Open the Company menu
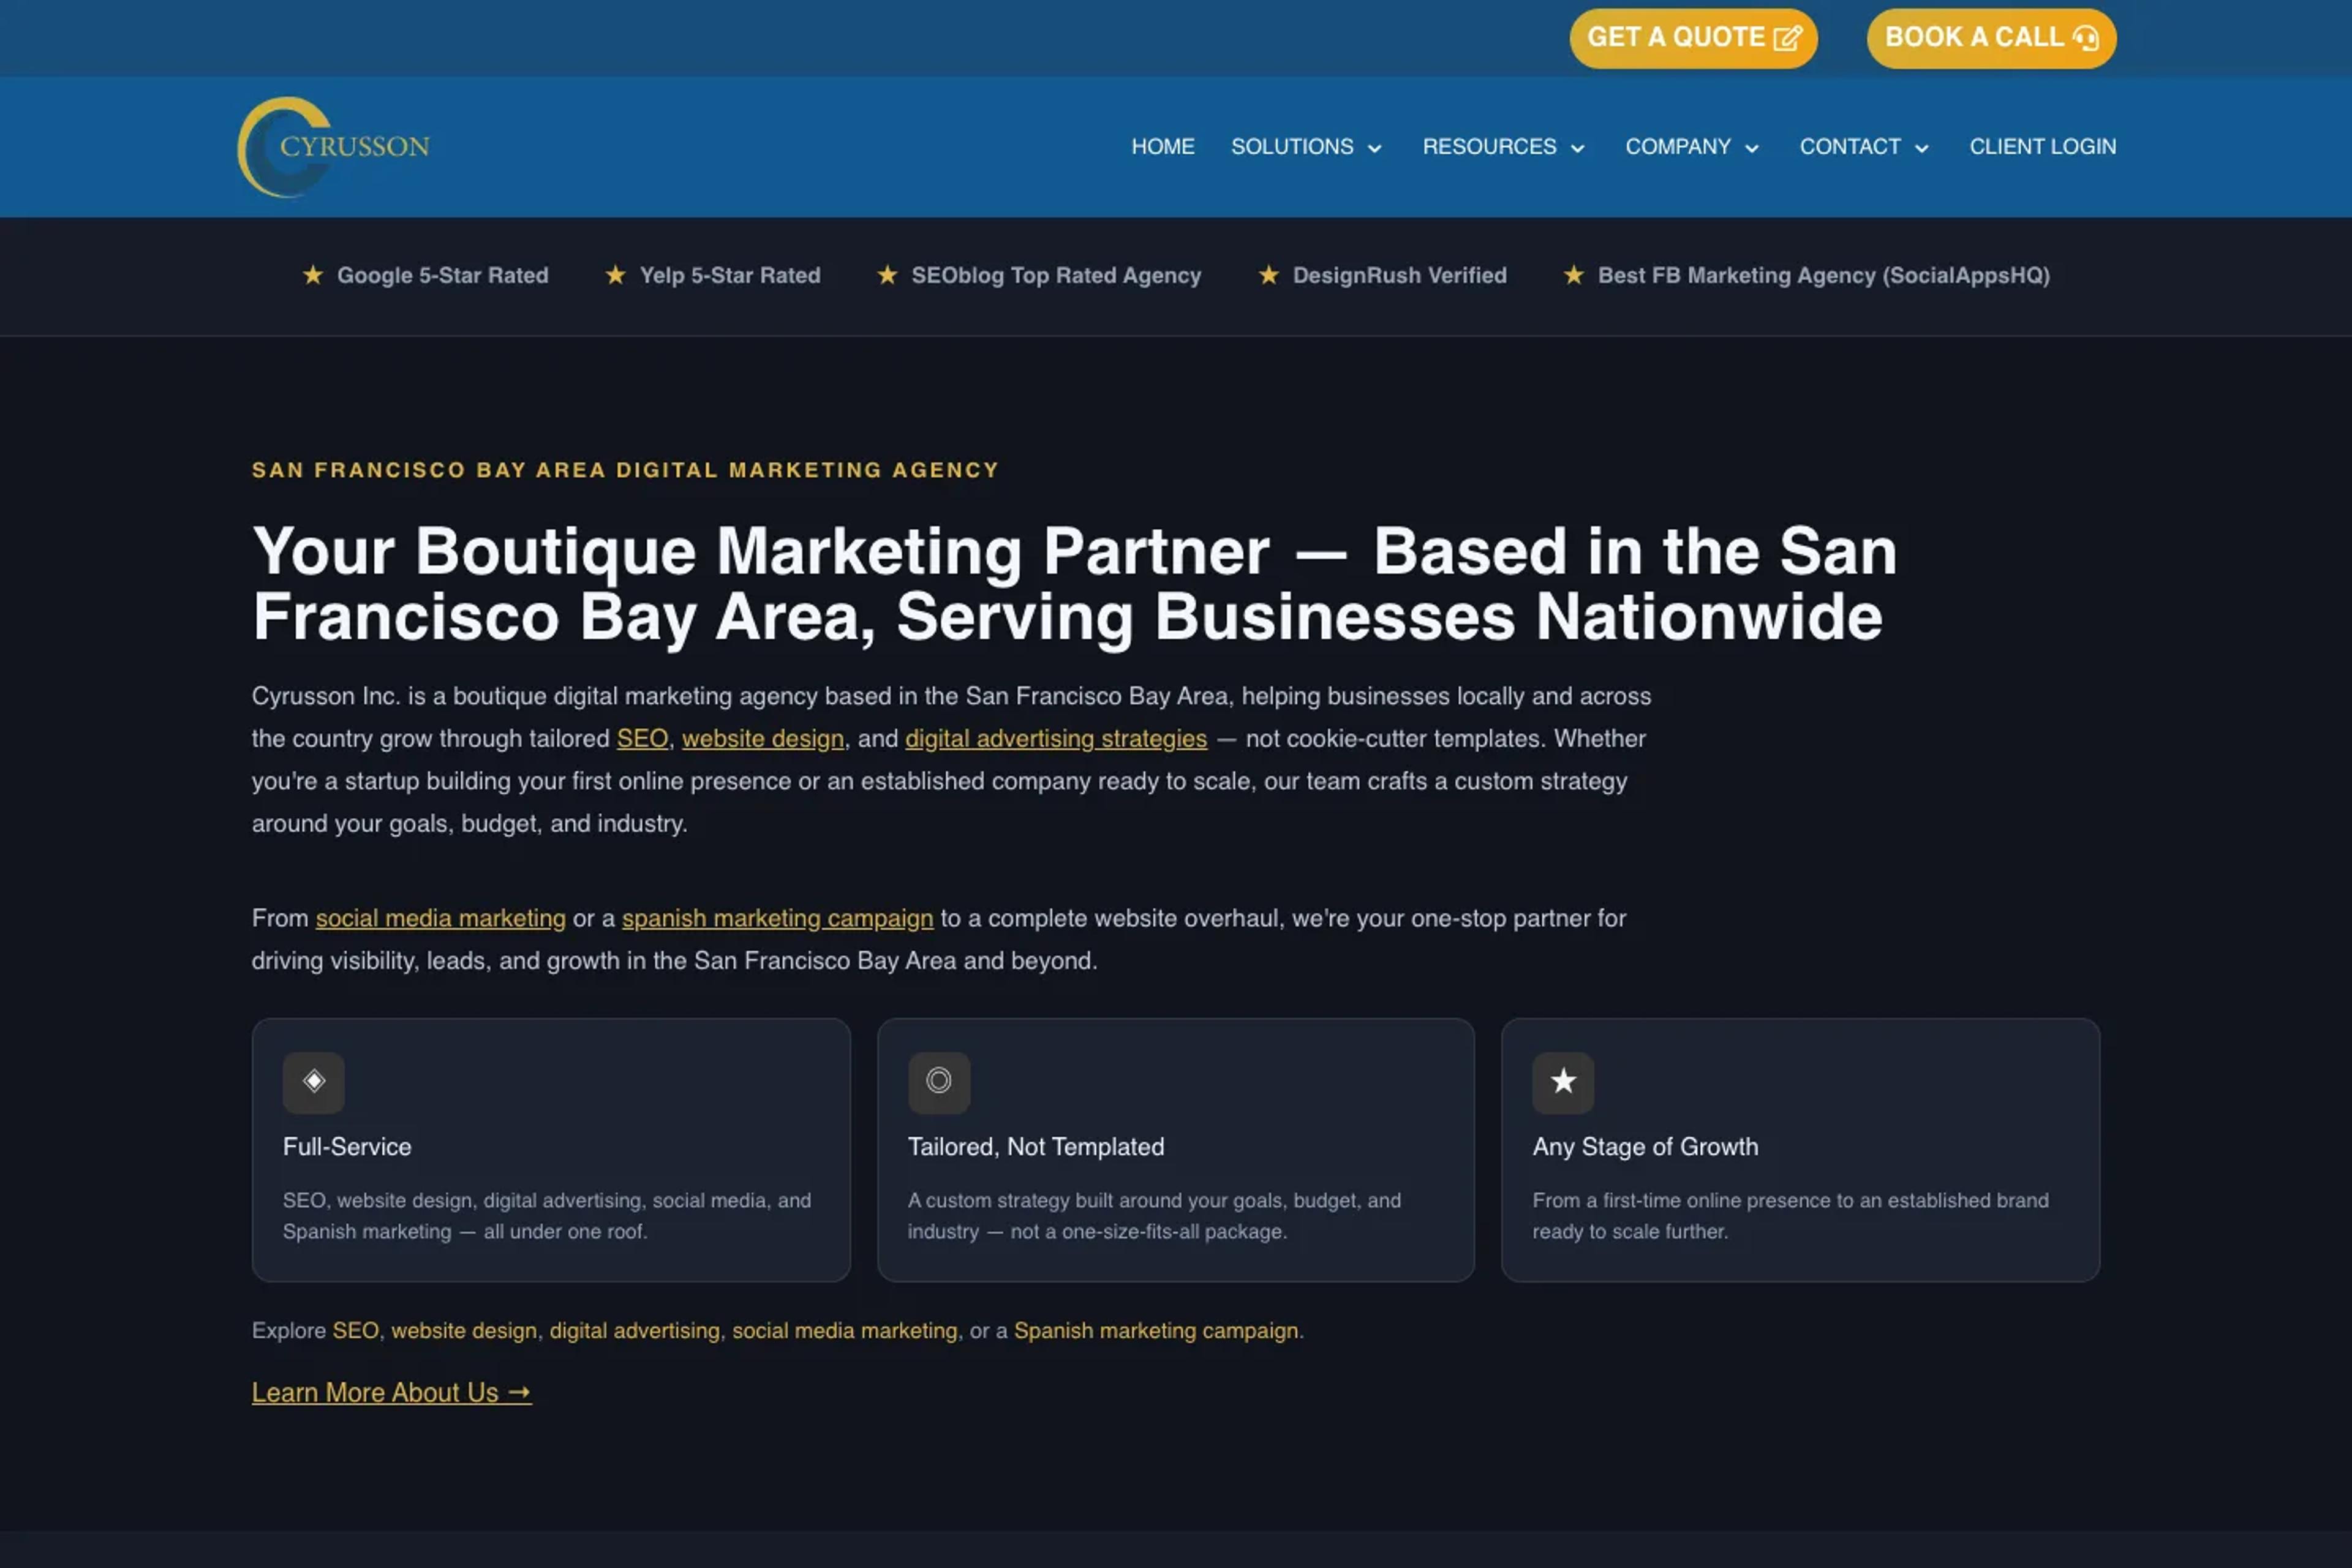2352x1568 pixels. [1678, 147]
